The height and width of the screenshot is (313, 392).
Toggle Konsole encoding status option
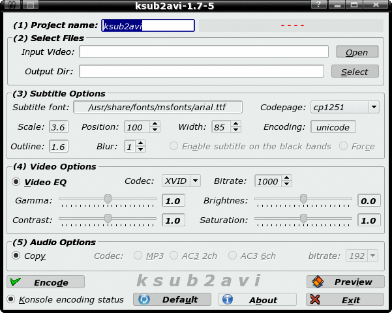[x=10, y=299]
